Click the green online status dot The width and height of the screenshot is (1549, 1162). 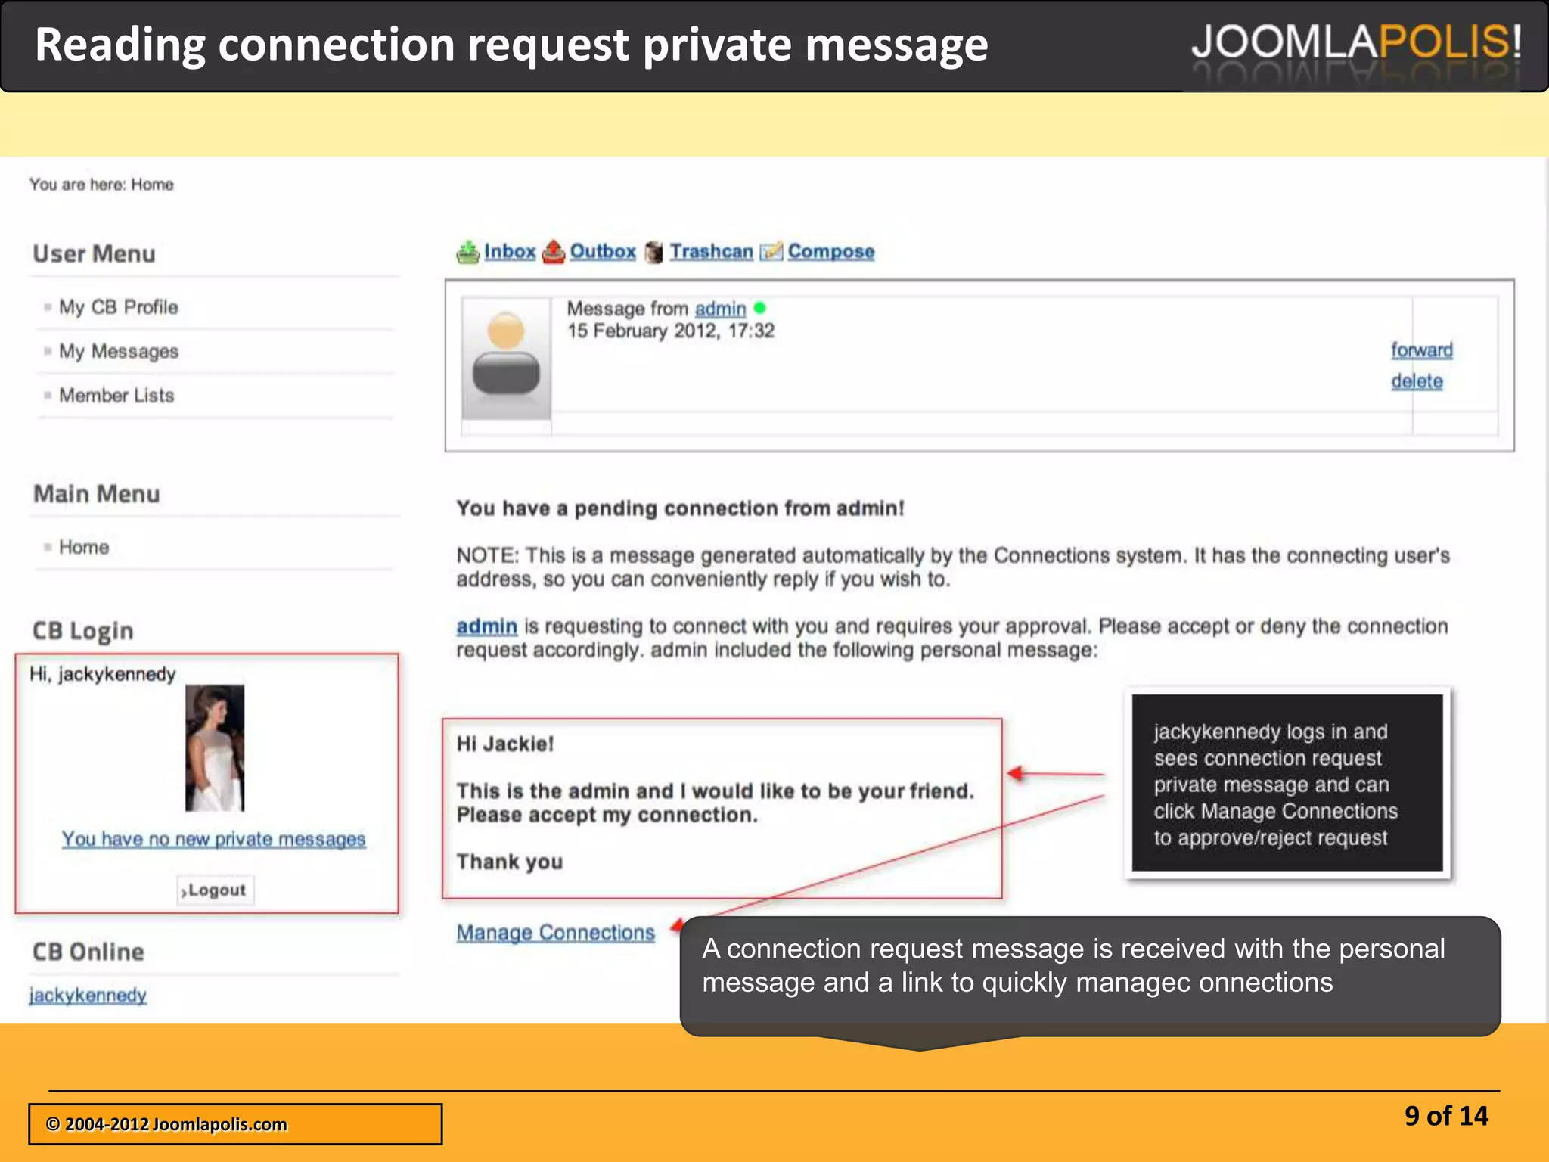tap(760, 308)
